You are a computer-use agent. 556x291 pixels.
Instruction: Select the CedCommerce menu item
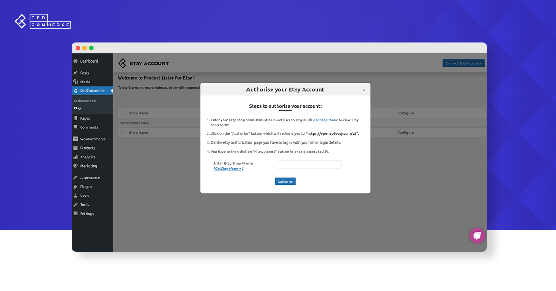(92, 91)
